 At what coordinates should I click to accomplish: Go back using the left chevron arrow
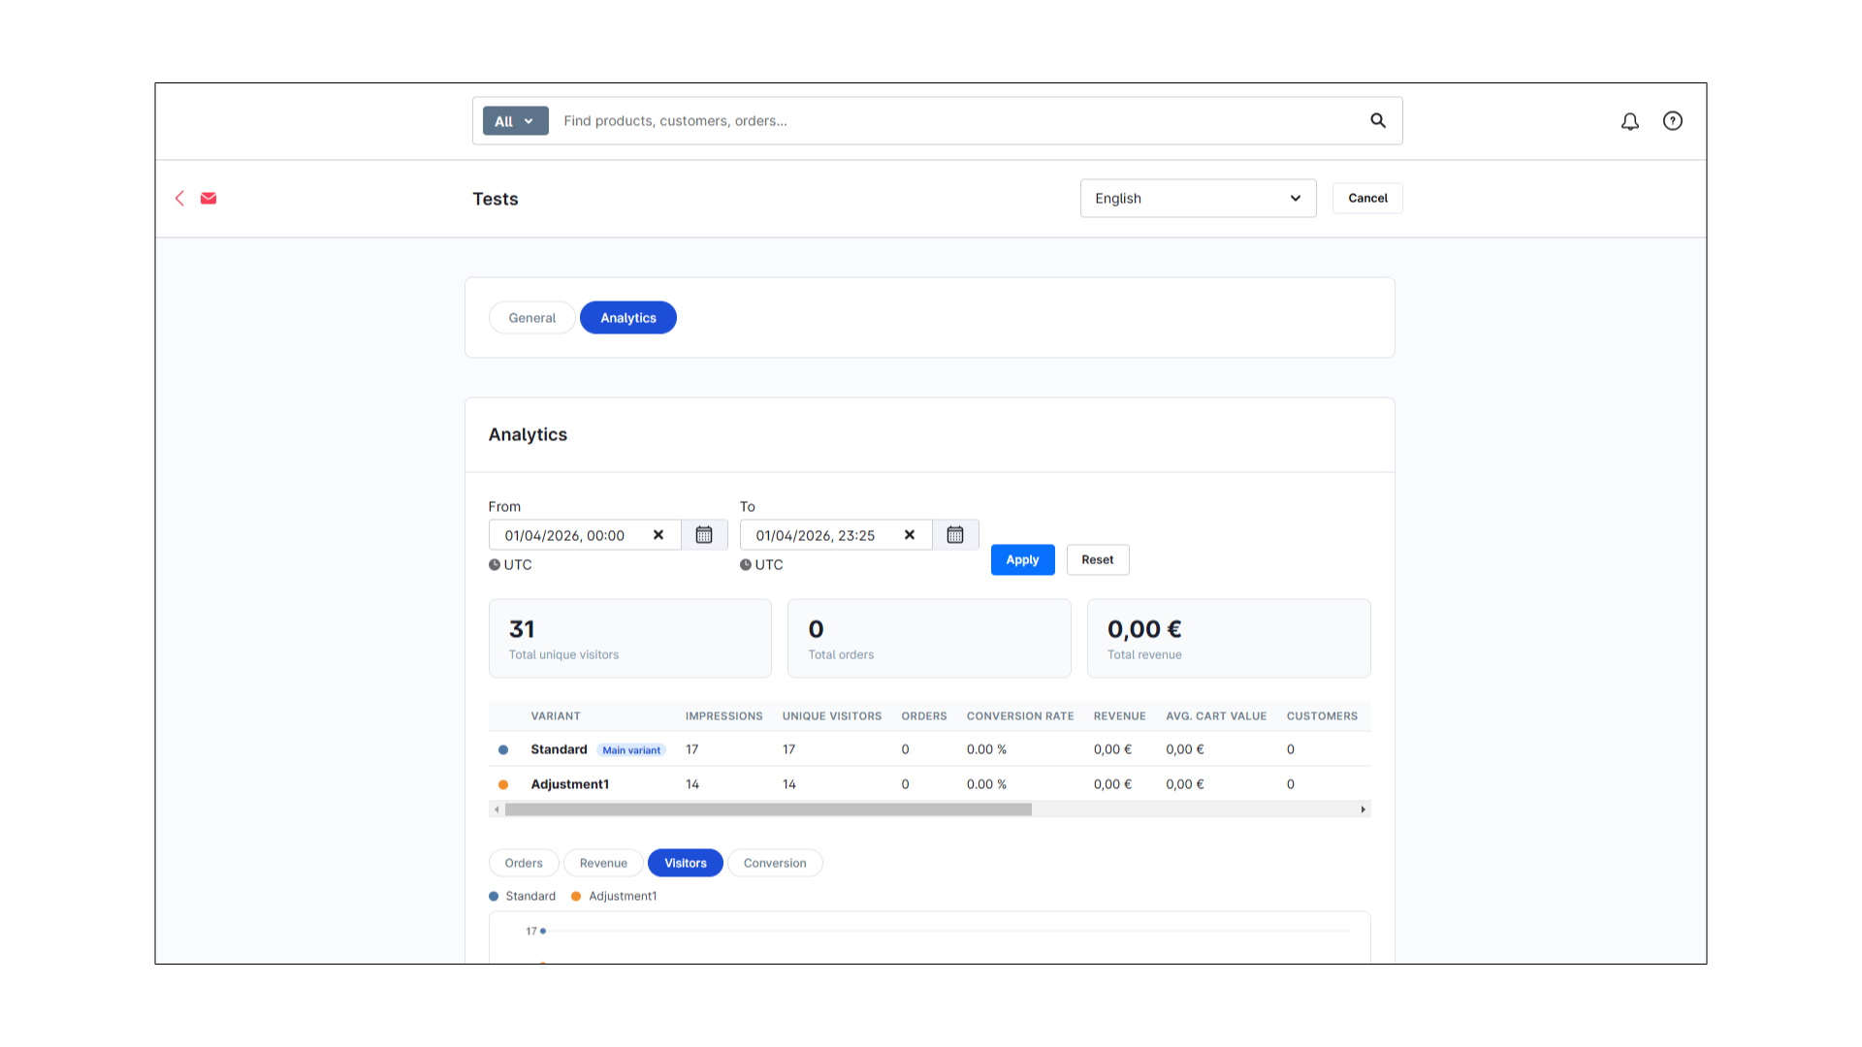coord(179,198)
